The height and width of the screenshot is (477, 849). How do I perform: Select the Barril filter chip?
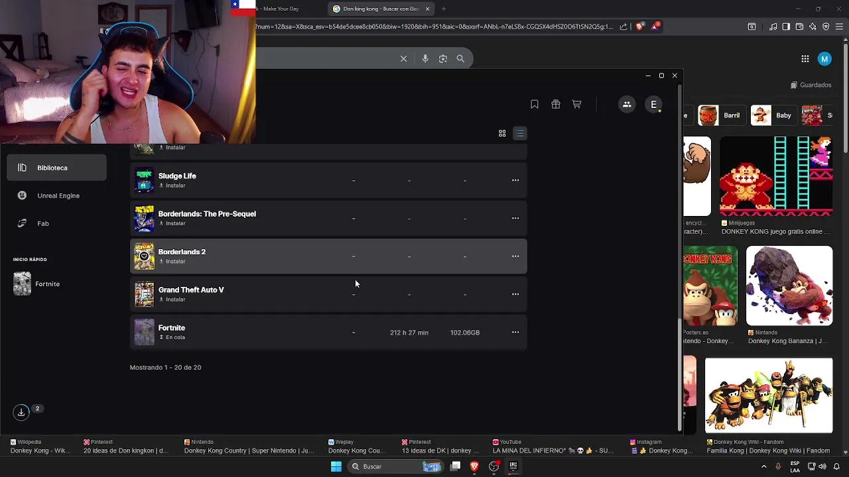721,115
